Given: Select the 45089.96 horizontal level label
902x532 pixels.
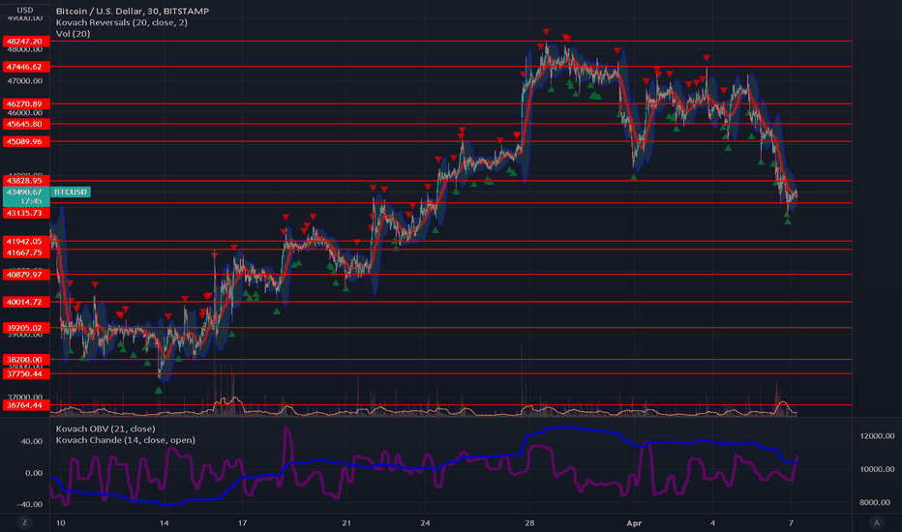Looking at the screenshot, I should click(26, 141).
